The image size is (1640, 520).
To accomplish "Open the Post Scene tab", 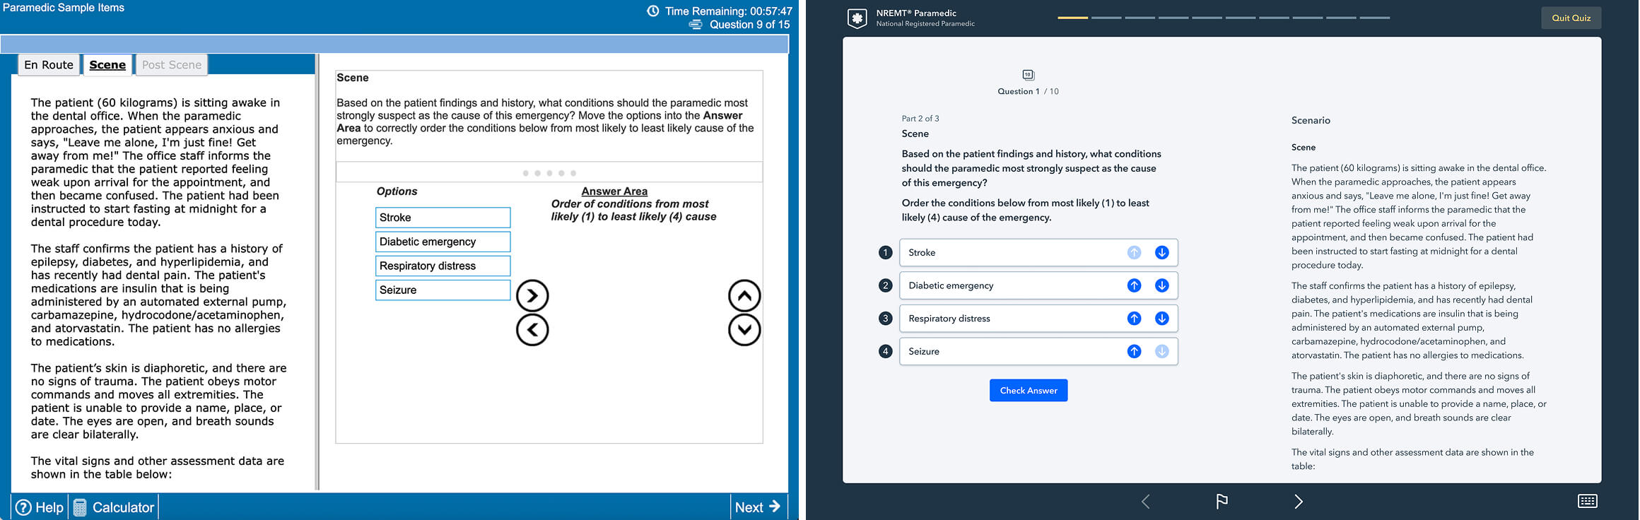I will tap(172, 65).
